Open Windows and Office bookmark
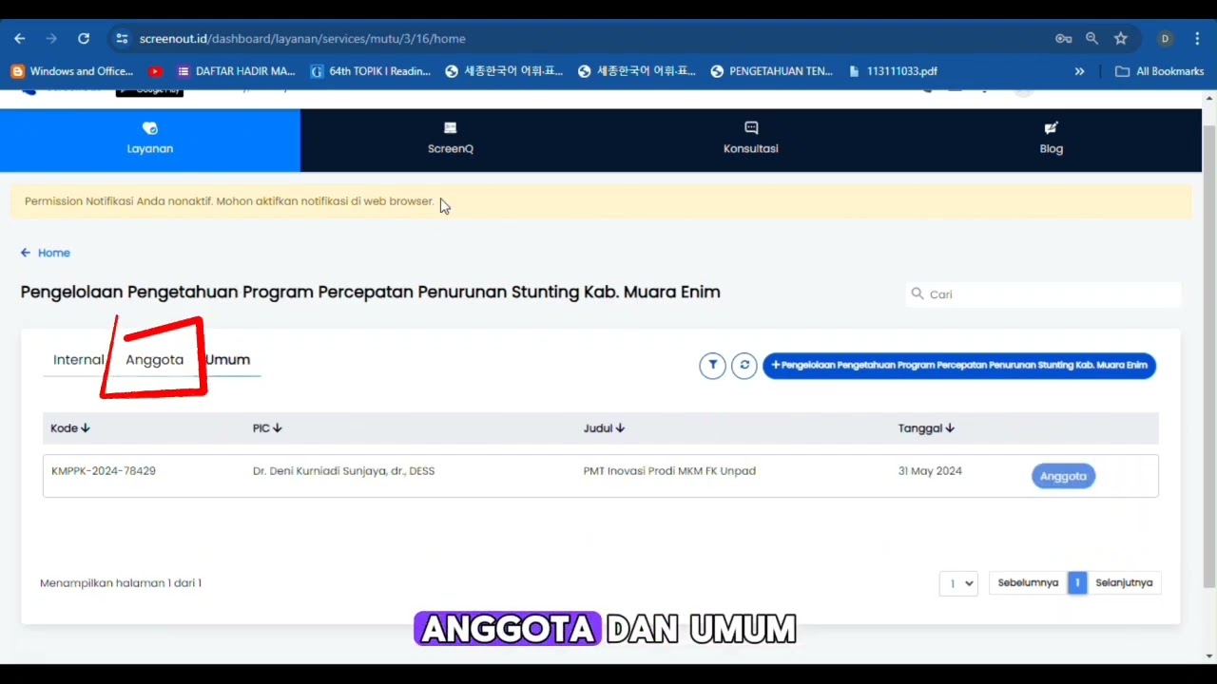Viewport: 1217px width, 684px height. pyautogui.click(x=72, y=71)
